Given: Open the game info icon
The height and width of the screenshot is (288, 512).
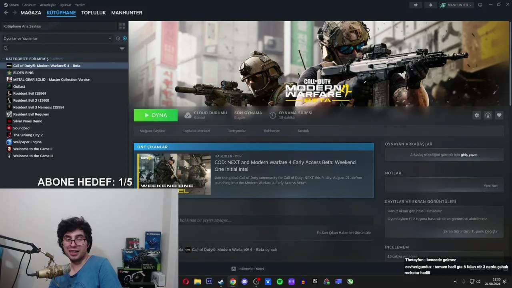Looking at the screenshot, I should pos(488,115).
